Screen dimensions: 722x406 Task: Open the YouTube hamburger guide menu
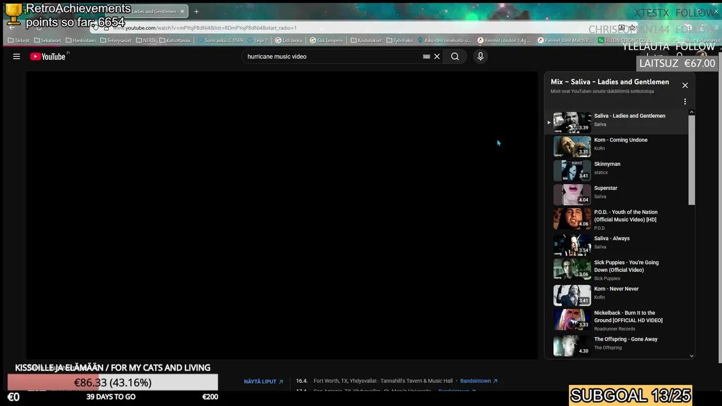click(16, 56)
